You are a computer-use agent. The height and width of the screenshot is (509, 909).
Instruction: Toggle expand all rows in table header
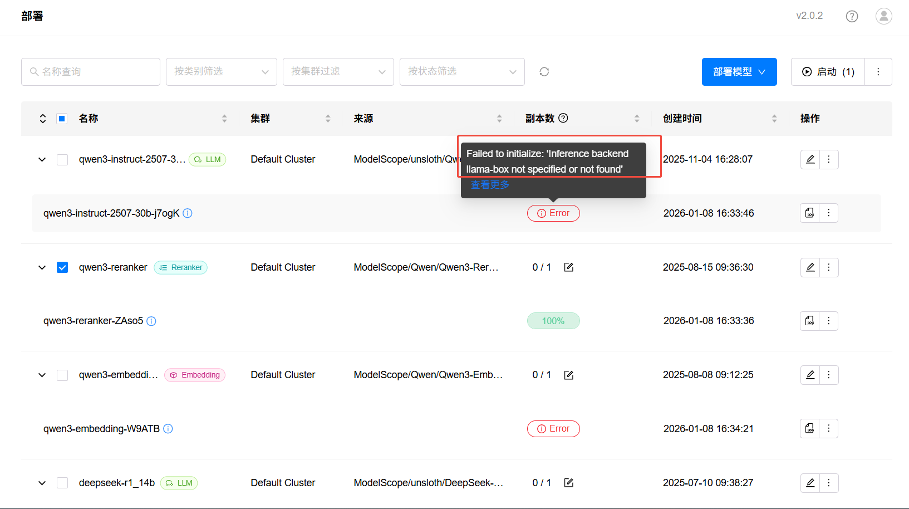coord(43,119)
